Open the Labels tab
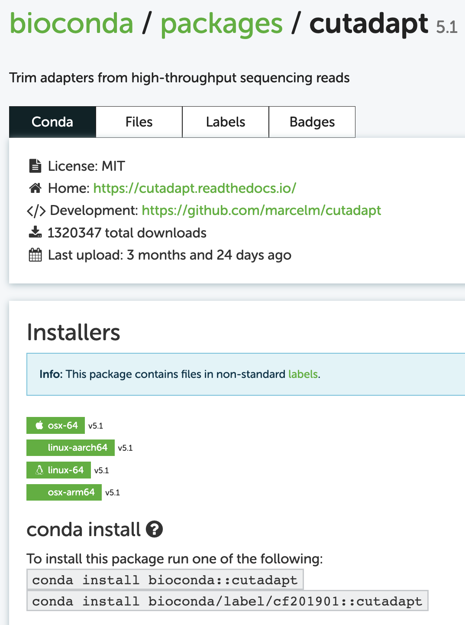Viewport: 465px width, 625px height. tap(226, 122)
